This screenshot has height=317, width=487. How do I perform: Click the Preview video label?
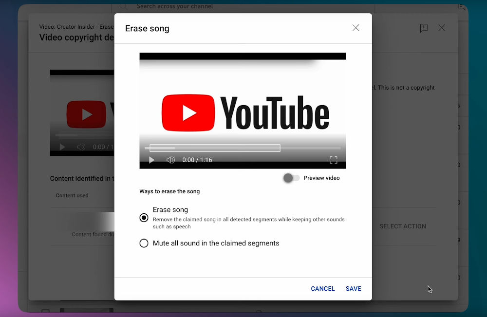click(321, 178)
